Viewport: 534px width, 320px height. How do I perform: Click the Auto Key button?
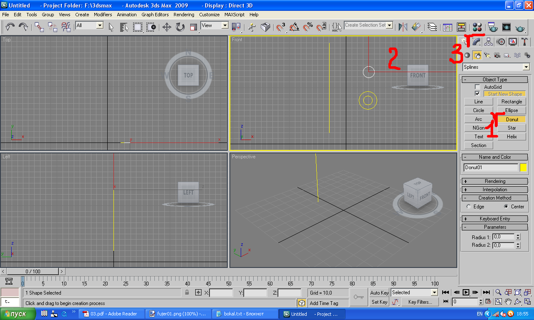click(379, 293)
